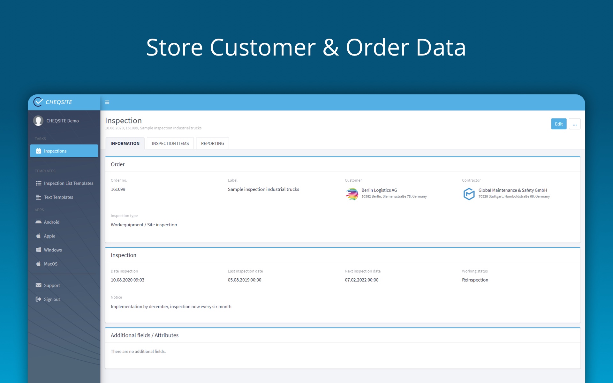Click the Sign out icon

click(x=39, y=299)
